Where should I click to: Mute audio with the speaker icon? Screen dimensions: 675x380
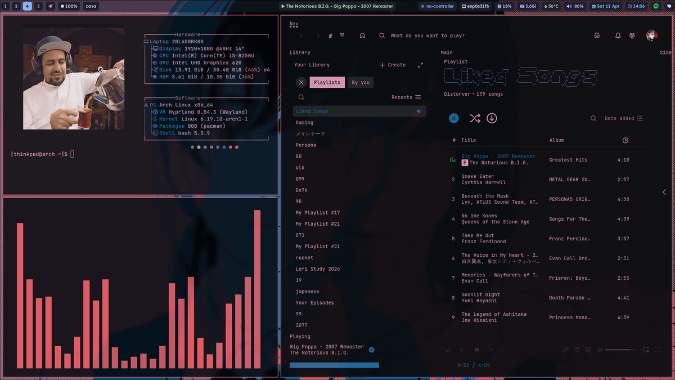599,350
